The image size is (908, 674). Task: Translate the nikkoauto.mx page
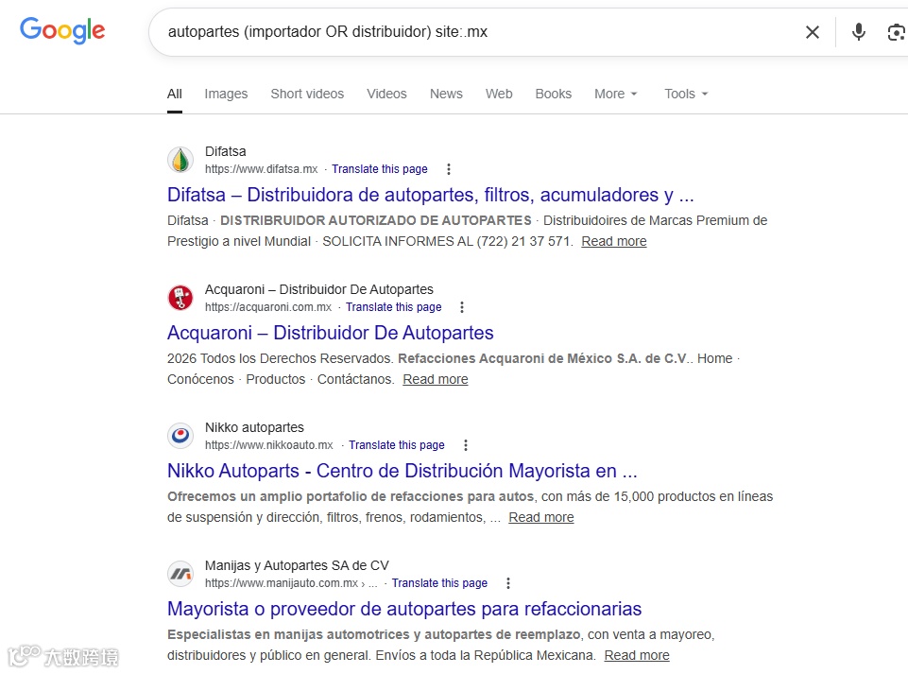(x=396, y=445)
